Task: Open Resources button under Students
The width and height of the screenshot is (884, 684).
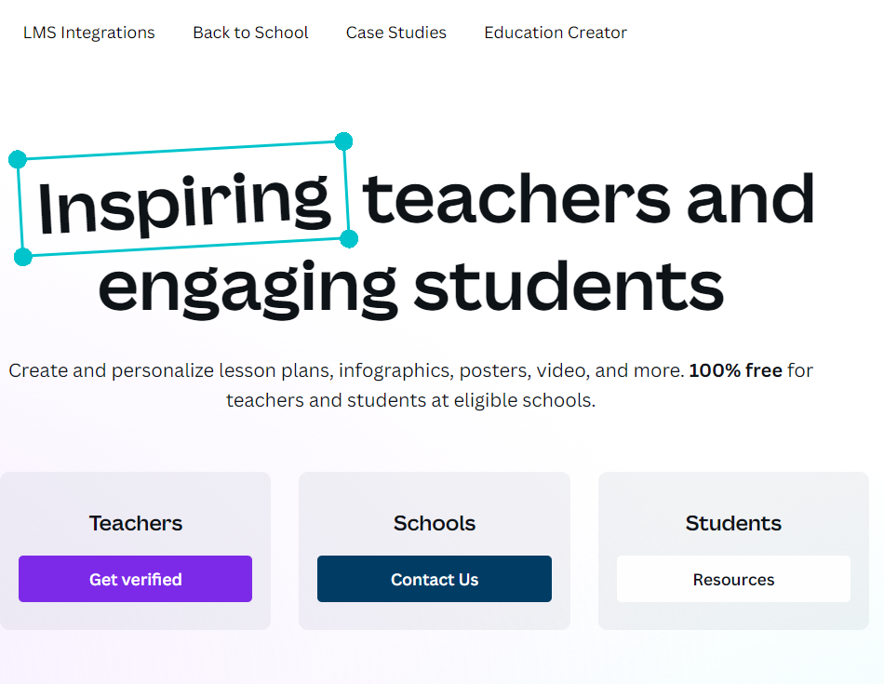Action: (733, 579)
